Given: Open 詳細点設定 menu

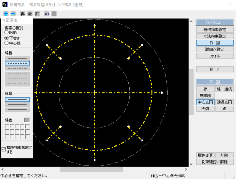Looking at the screenshot, I should pyautogui.click(x=215, y=49).
